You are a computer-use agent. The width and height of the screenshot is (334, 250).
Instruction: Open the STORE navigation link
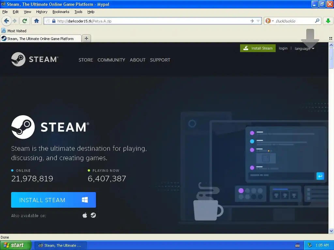86,60
